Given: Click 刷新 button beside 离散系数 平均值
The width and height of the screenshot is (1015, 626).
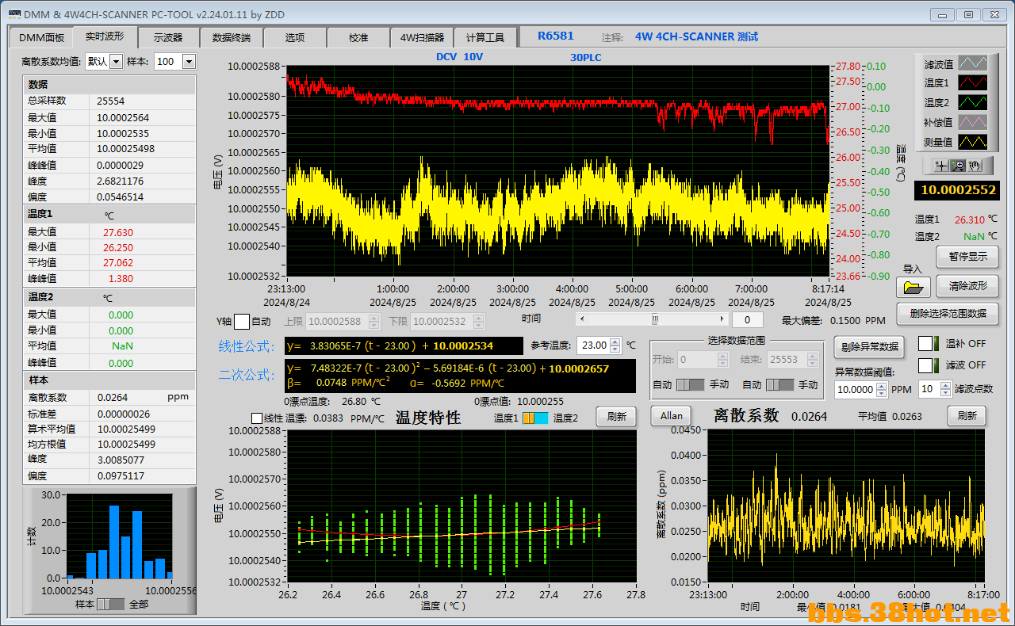Looking at the screenshot, I should pos(967,416).
